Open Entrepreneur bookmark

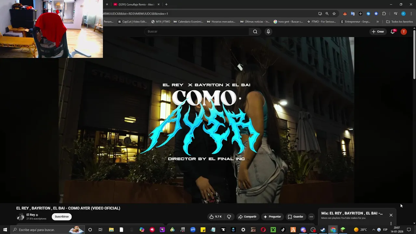(356, 22)
